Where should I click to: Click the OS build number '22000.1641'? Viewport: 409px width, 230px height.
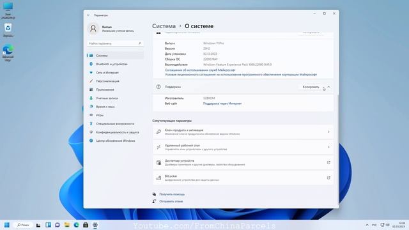tap(210, 59)
